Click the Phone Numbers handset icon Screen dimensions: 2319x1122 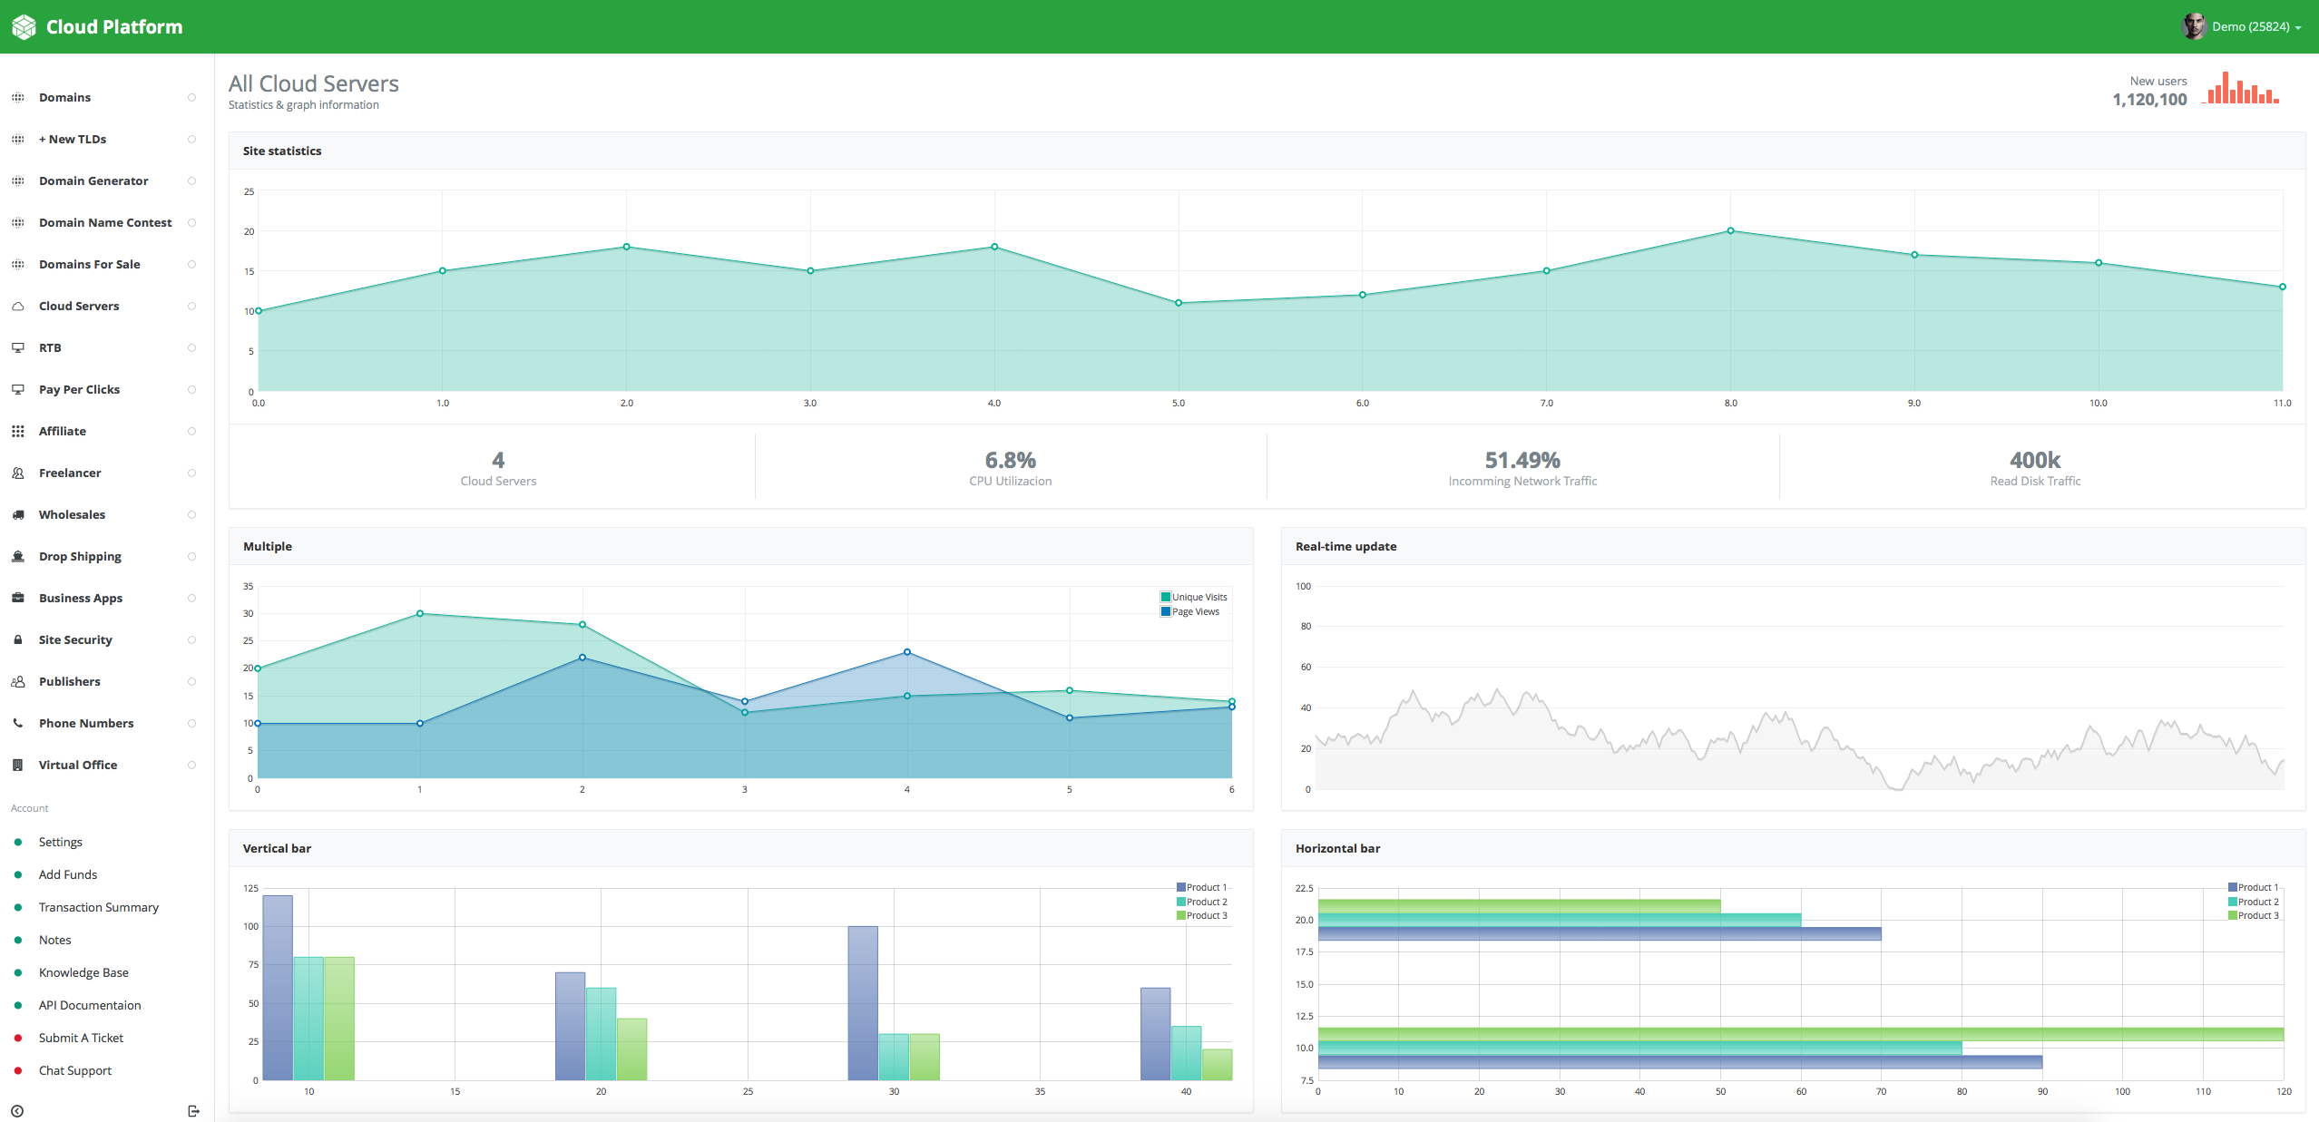(17, 724)
